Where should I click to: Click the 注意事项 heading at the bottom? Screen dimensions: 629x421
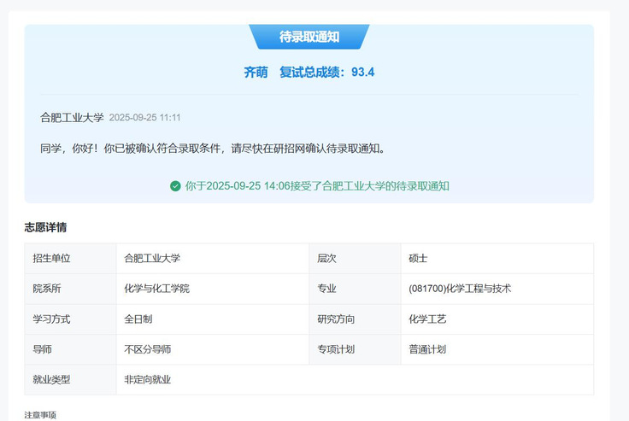[40, 415]
